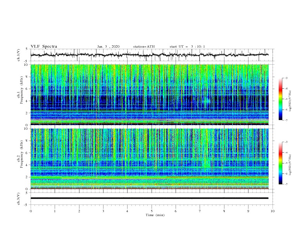The image size is (307, 237).
Task: Click time axis tick label "8"
Action: (x=224, y=211)
